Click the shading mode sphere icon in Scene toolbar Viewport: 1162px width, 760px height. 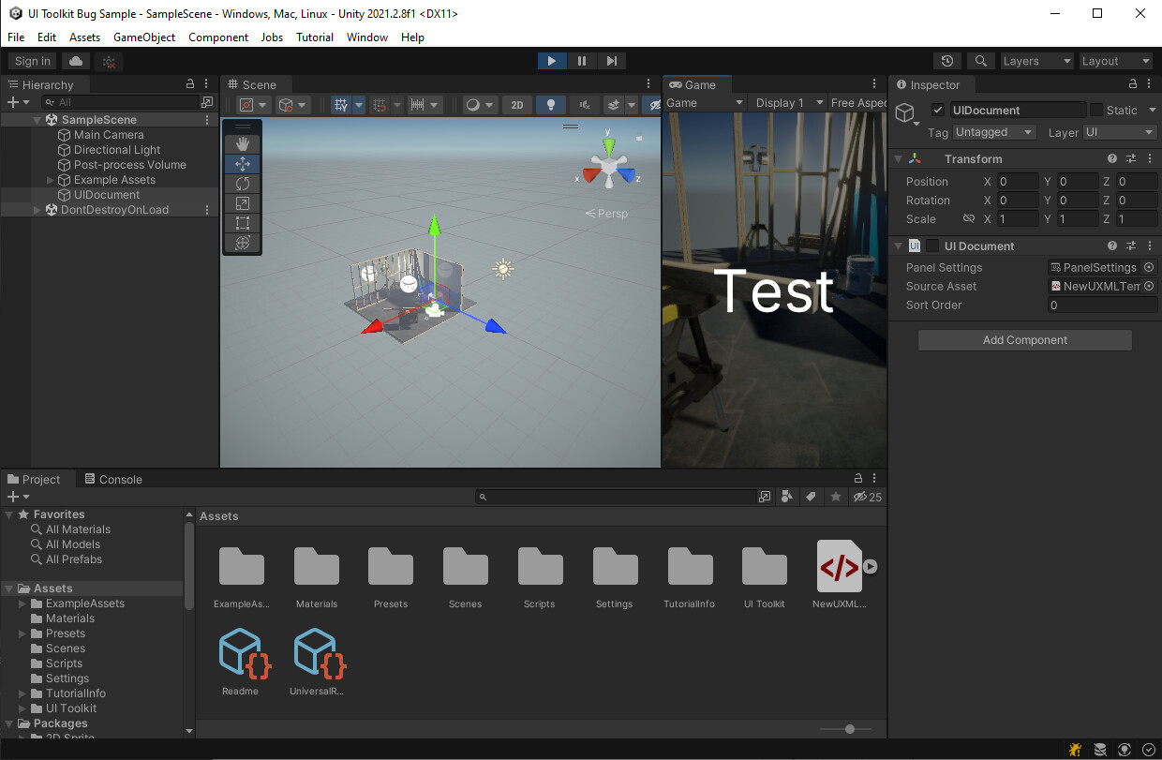pyautogui.click(x=473, y=104)
